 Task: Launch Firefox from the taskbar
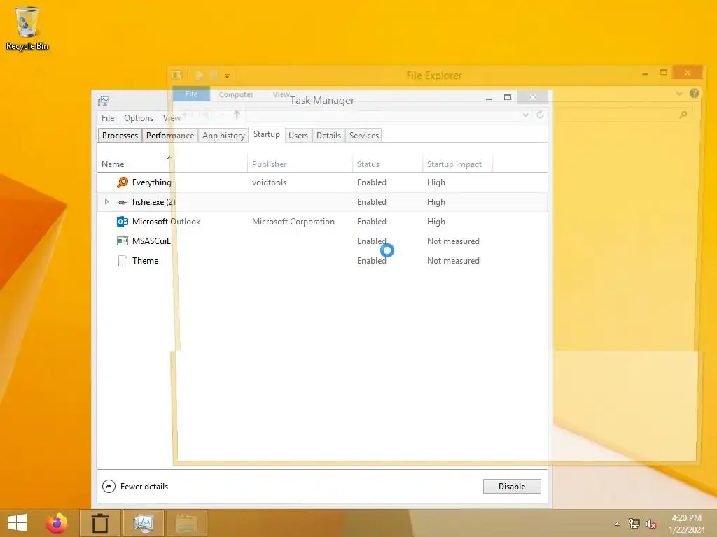[x=57, y=523]
